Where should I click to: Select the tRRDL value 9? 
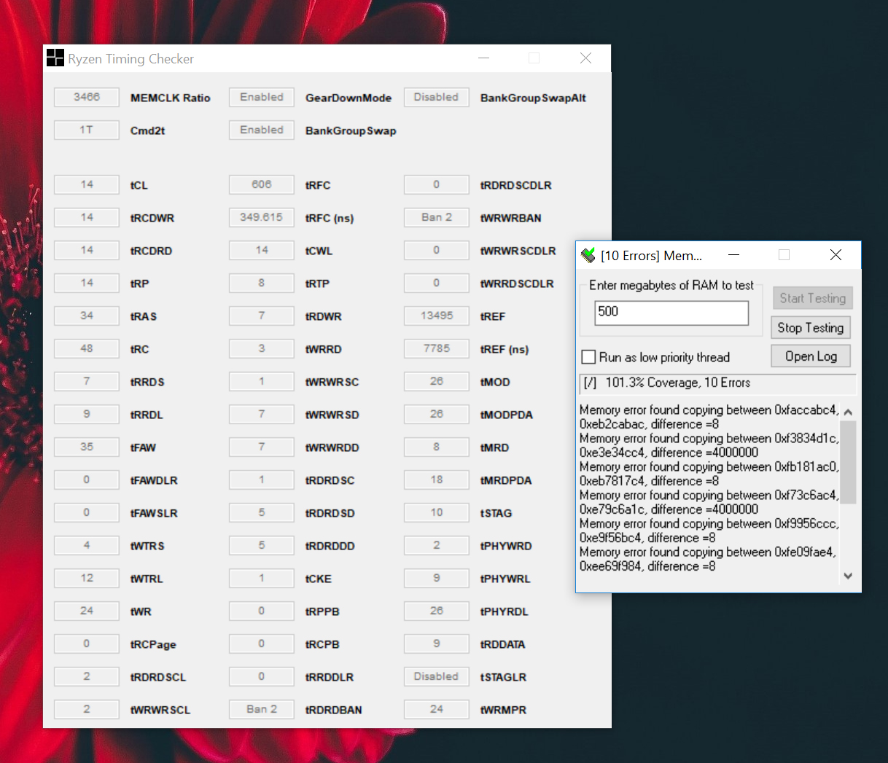(87, 414)
